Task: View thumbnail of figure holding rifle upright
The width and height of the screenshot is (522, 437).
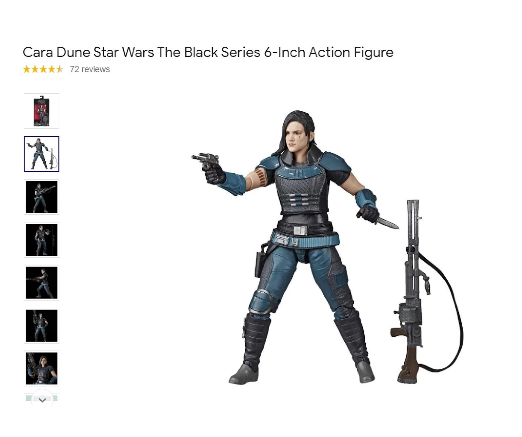Action: coord(41,326)
